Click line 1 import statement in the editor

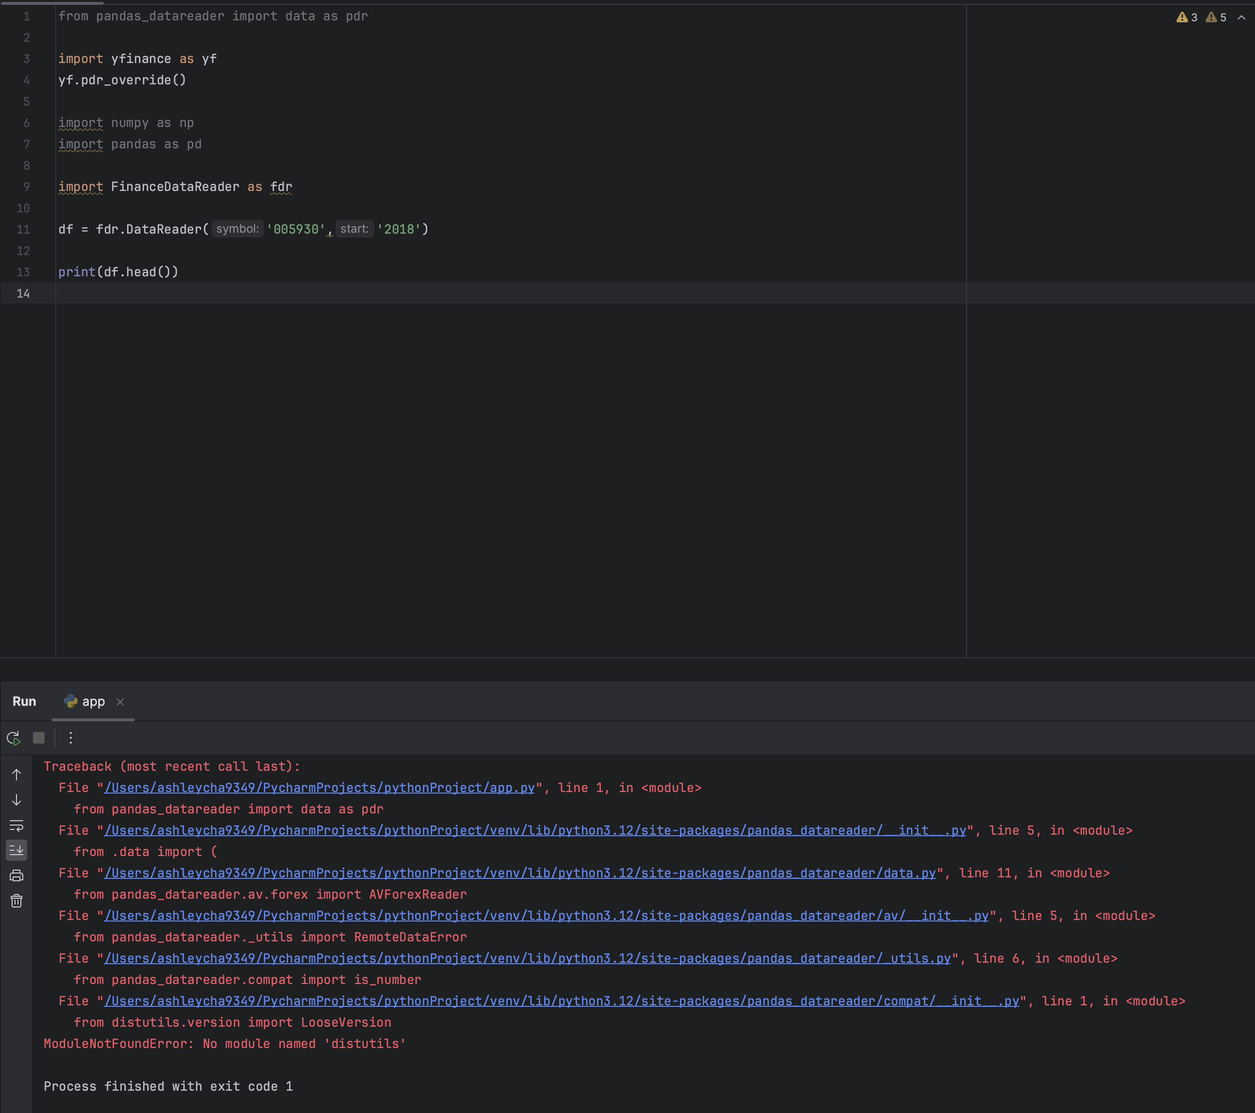click(213, 16)
